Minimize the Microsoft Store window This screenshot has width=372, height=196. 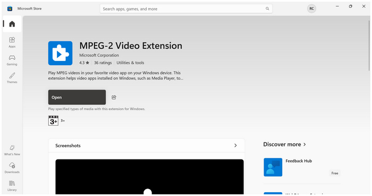pyautogui.click(x=337, y=6)
